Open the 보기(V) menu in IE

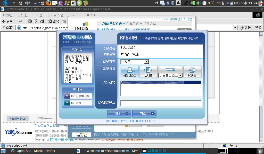(x=38, y=15)
